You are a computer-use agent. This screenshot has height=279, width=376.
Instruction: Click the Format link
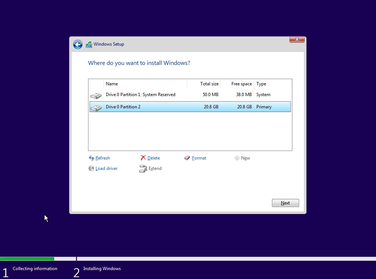coord(198,158)
